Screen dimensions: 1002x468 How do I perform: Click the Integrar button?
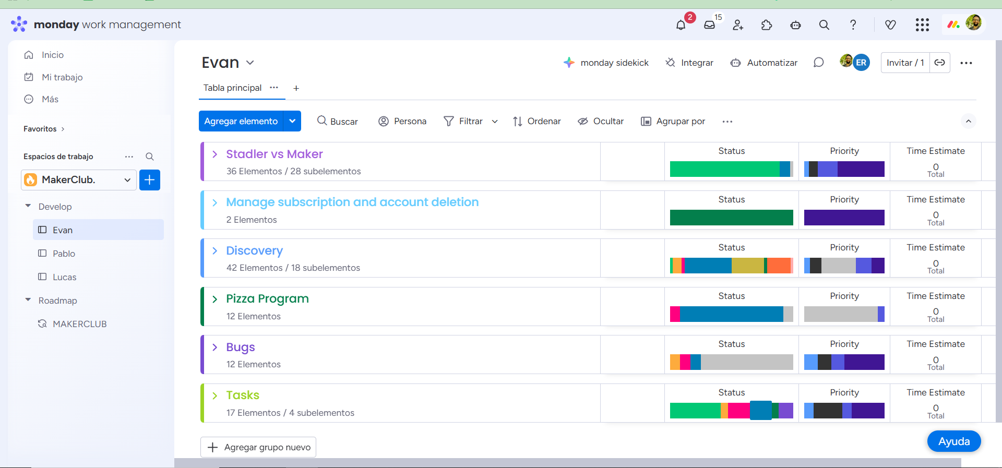click(689, 63)
